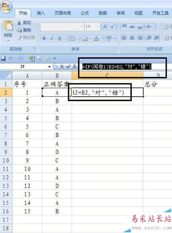Apply the font color A
172x233 pixels.
(96, 38)
